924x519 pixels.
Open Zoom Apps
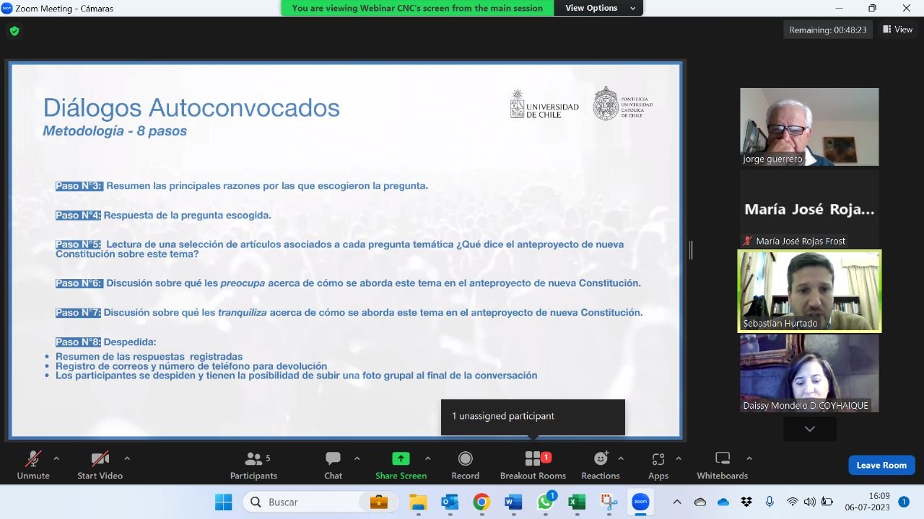coord(658,465)
